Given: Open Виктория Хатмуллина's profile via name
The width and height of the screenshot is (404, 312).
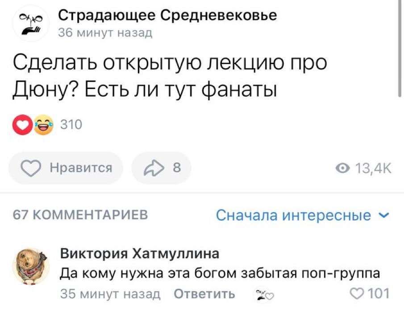Looking at the screenshot, I should coord(140,254).
